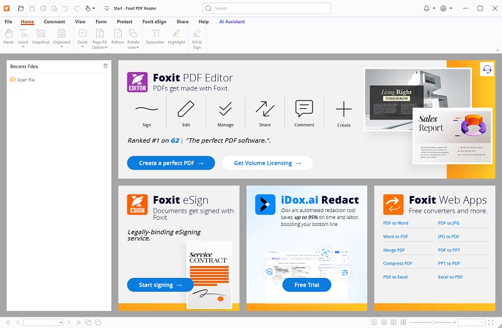Click the Redo arrow icon
Screen dimensions: 502x328
point(77,8)
